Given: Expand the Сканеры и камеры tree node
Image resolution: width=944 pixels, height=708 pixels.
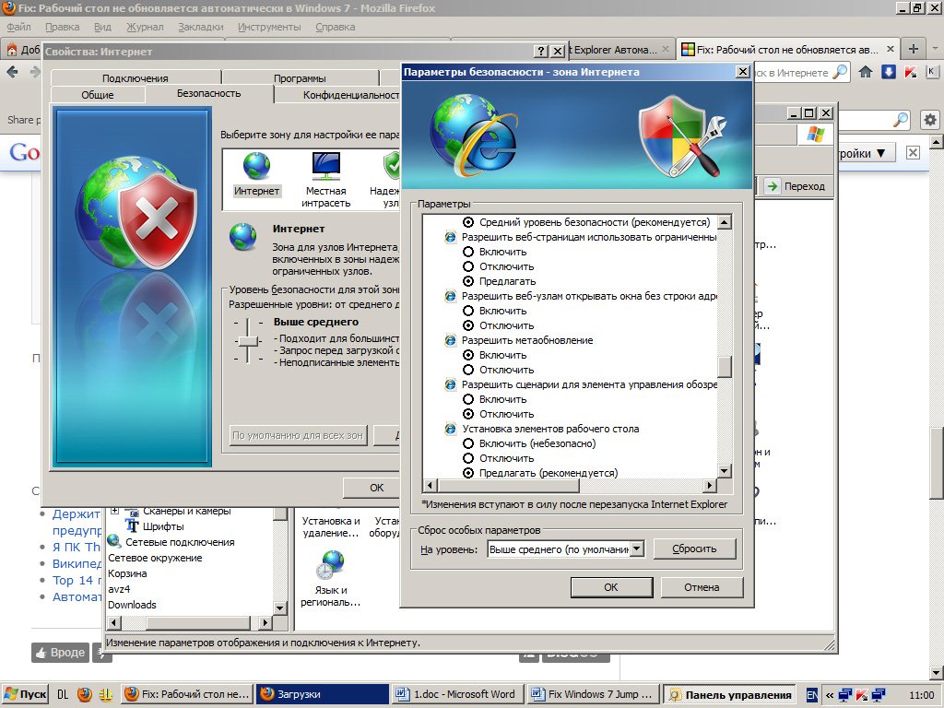Looking at the screenshot, I should [x=115, y=511].
